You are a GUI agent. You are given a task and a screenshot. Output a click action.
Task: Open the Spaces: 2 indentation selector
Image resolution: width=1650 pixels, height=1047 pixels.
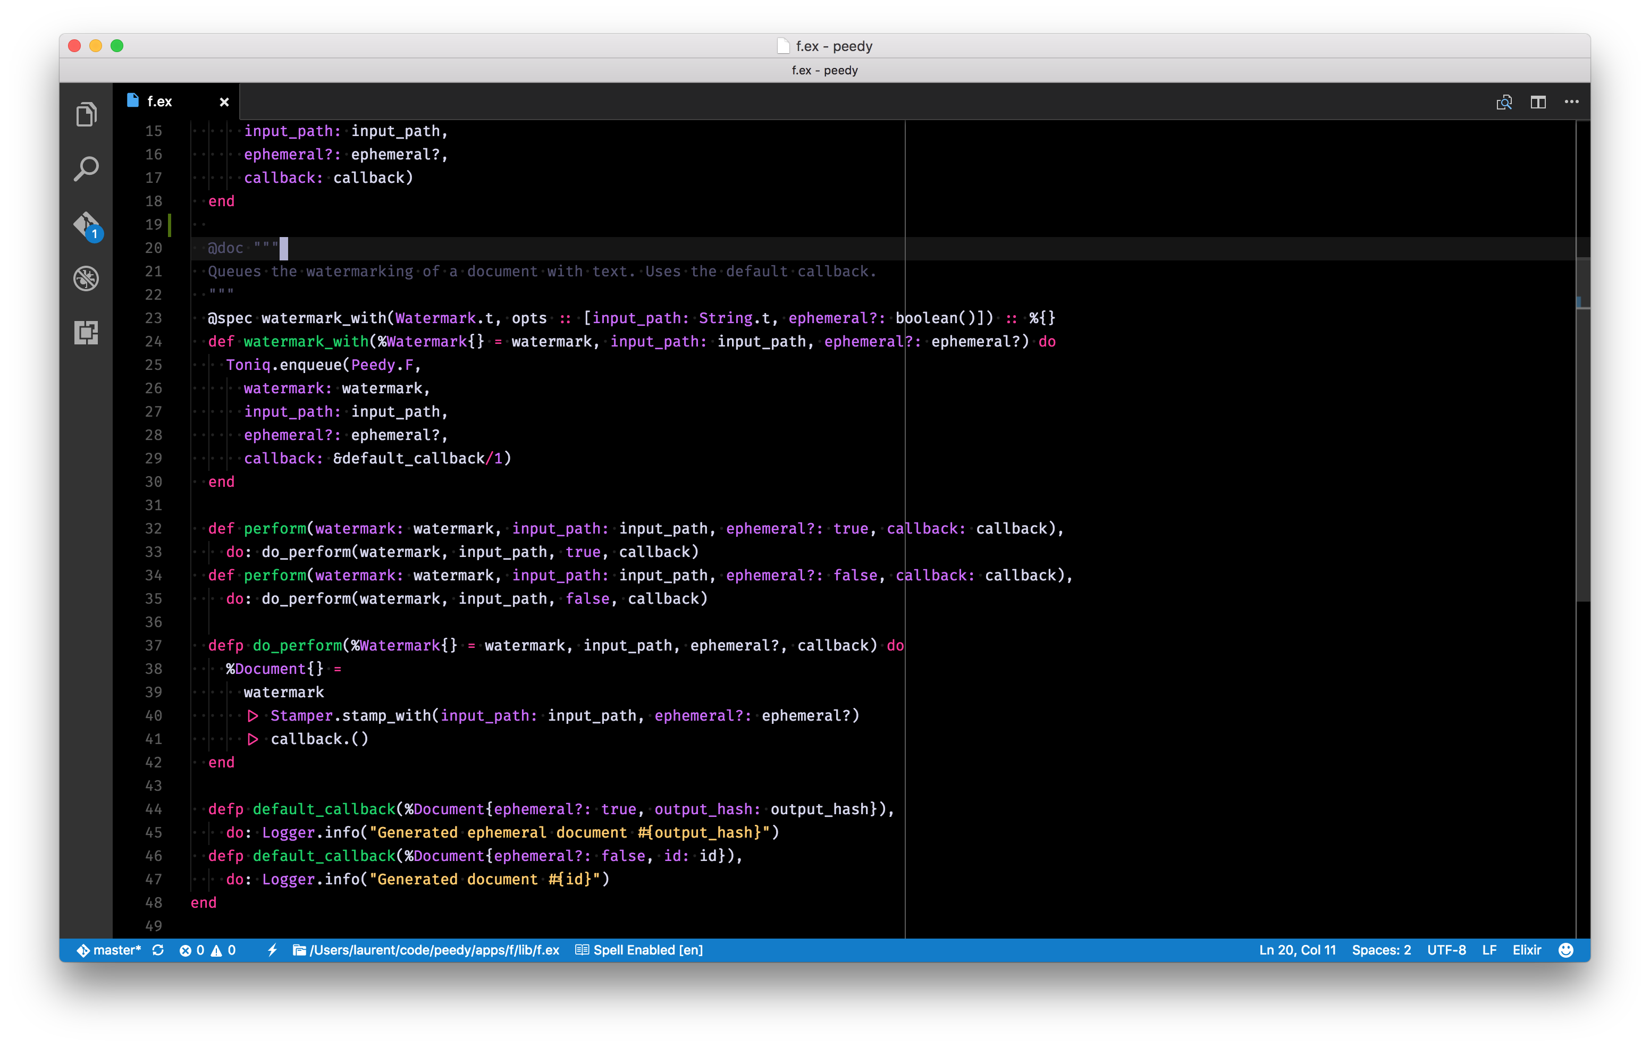click(x=1380, y=950)
